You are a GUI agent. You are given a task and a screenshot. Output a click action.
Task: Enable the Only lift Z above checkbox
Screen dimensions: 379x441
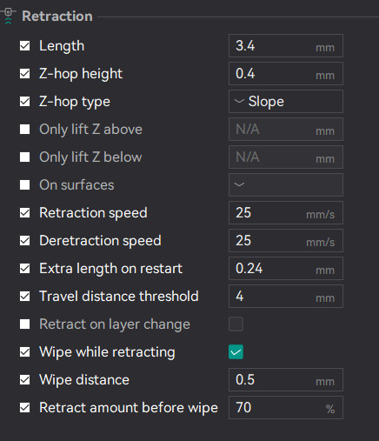[24, 130]
